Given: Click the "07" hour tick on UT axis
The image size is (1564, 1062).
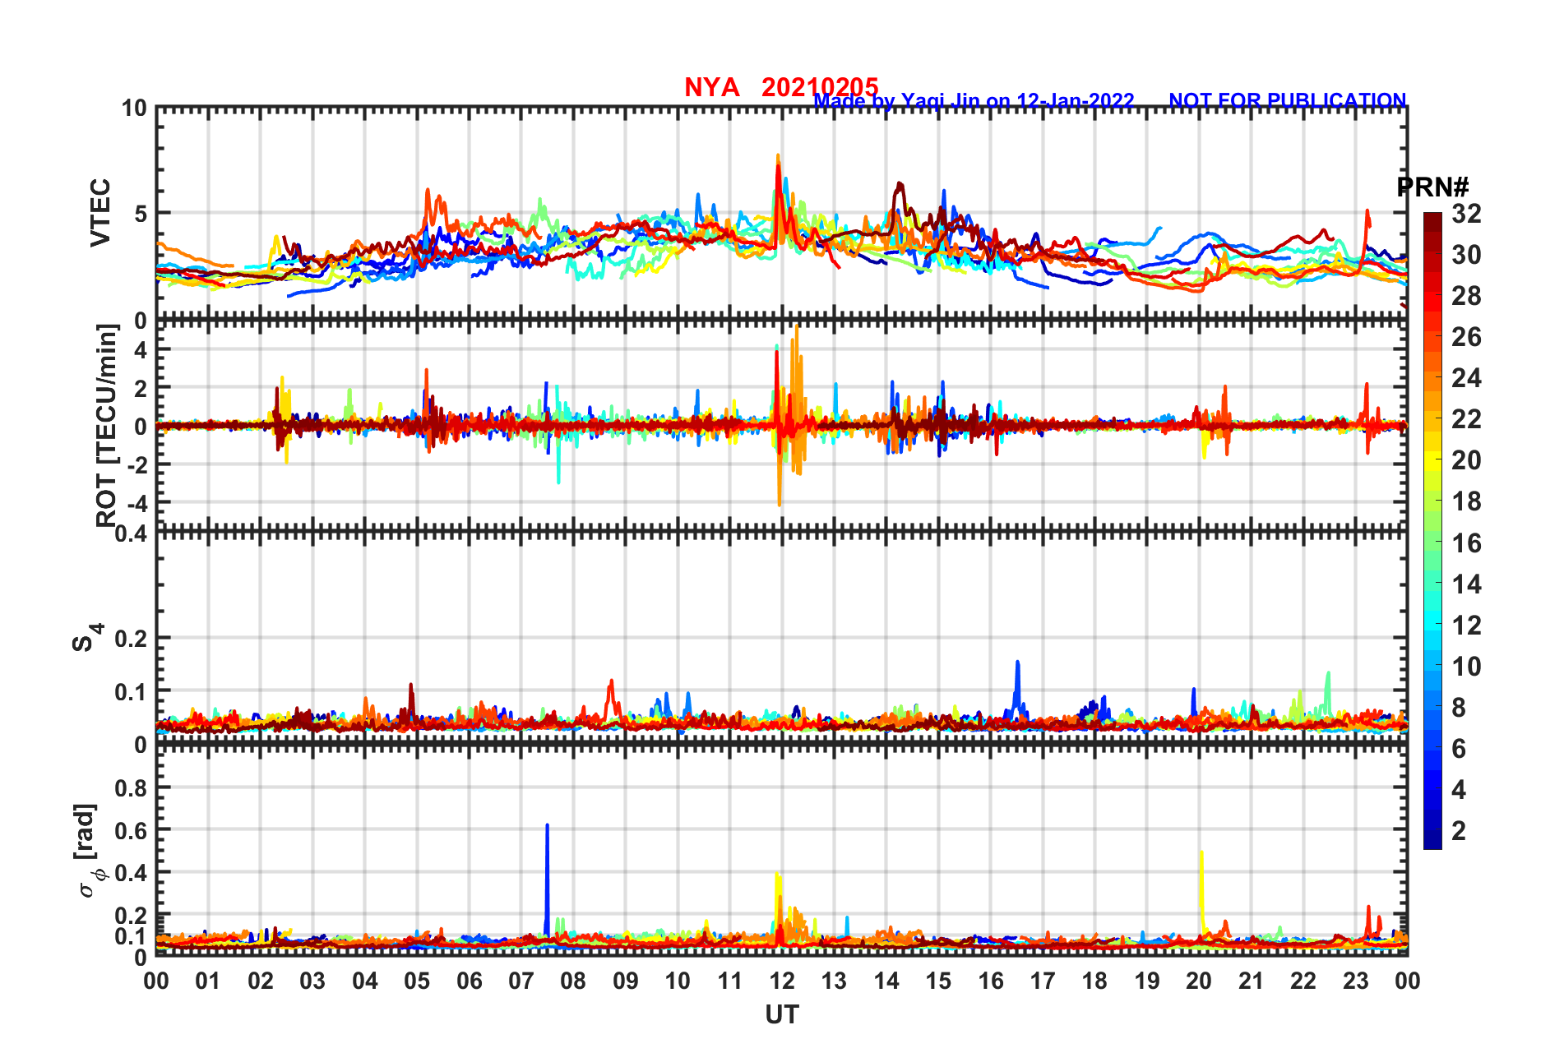Looking at the screenshot, I should (521, 981).
